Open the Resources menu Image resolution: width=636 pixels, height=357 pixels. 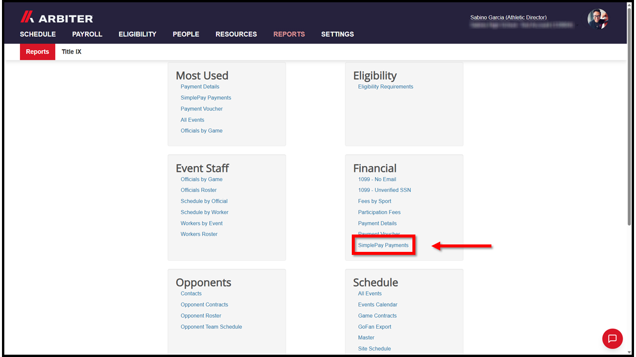[x=236, y=34]
